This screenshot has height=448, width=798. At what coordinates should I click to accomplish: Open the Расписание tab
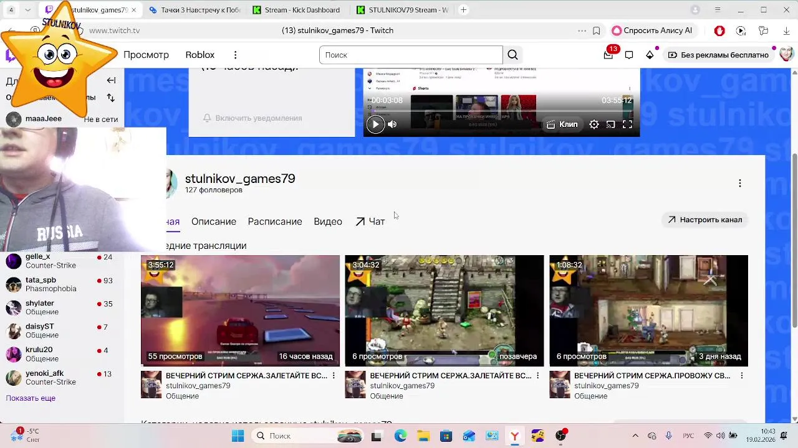275,222
